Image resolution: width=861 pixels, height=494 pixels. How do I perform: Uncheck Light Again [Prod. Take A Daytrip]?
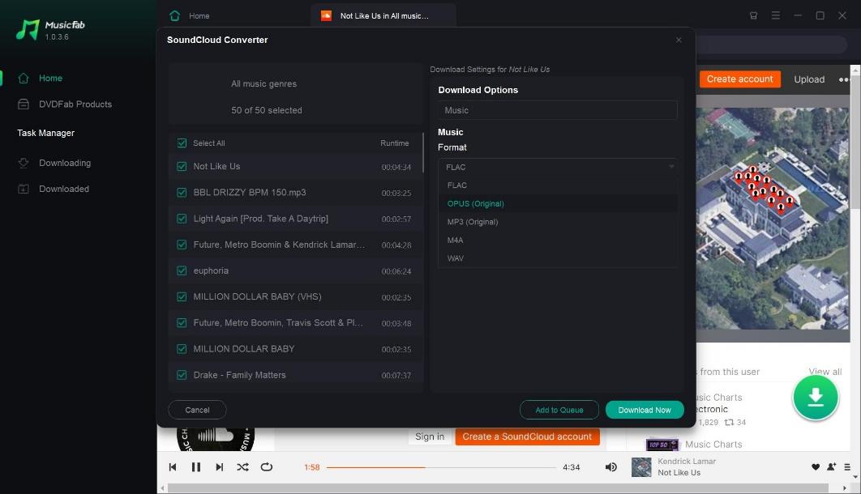pos(182,219)
